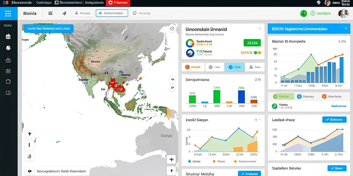Click the round white blob sidebar icon
The height and width of the screenshot is (176, 353).
[8, 48]
